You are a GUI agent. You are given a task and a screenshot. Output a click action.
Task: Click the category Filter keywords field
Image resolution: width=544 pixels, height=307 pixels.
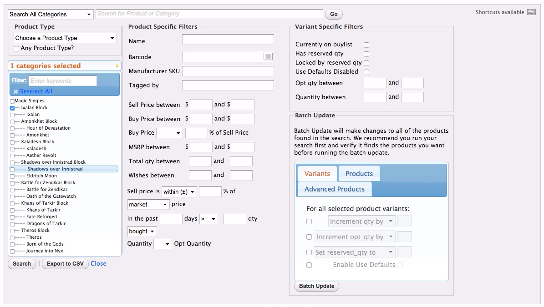(x=63, y=81)
